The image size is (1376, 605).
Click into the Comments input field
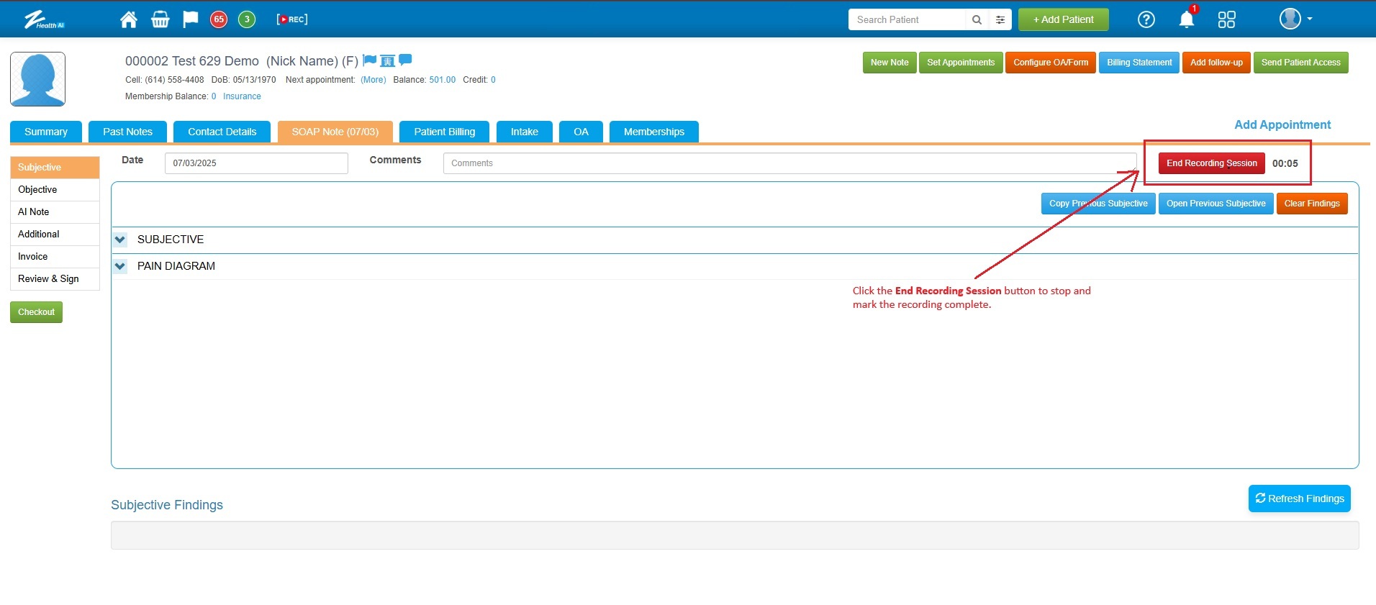pos(789,163)
